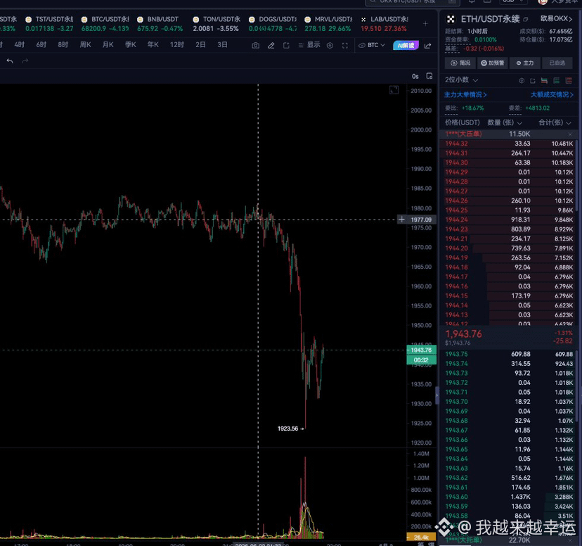Viewport: 582px width, 546px height.
Task: Open the drawing pencil tool
Action: [x=271, y=45]
